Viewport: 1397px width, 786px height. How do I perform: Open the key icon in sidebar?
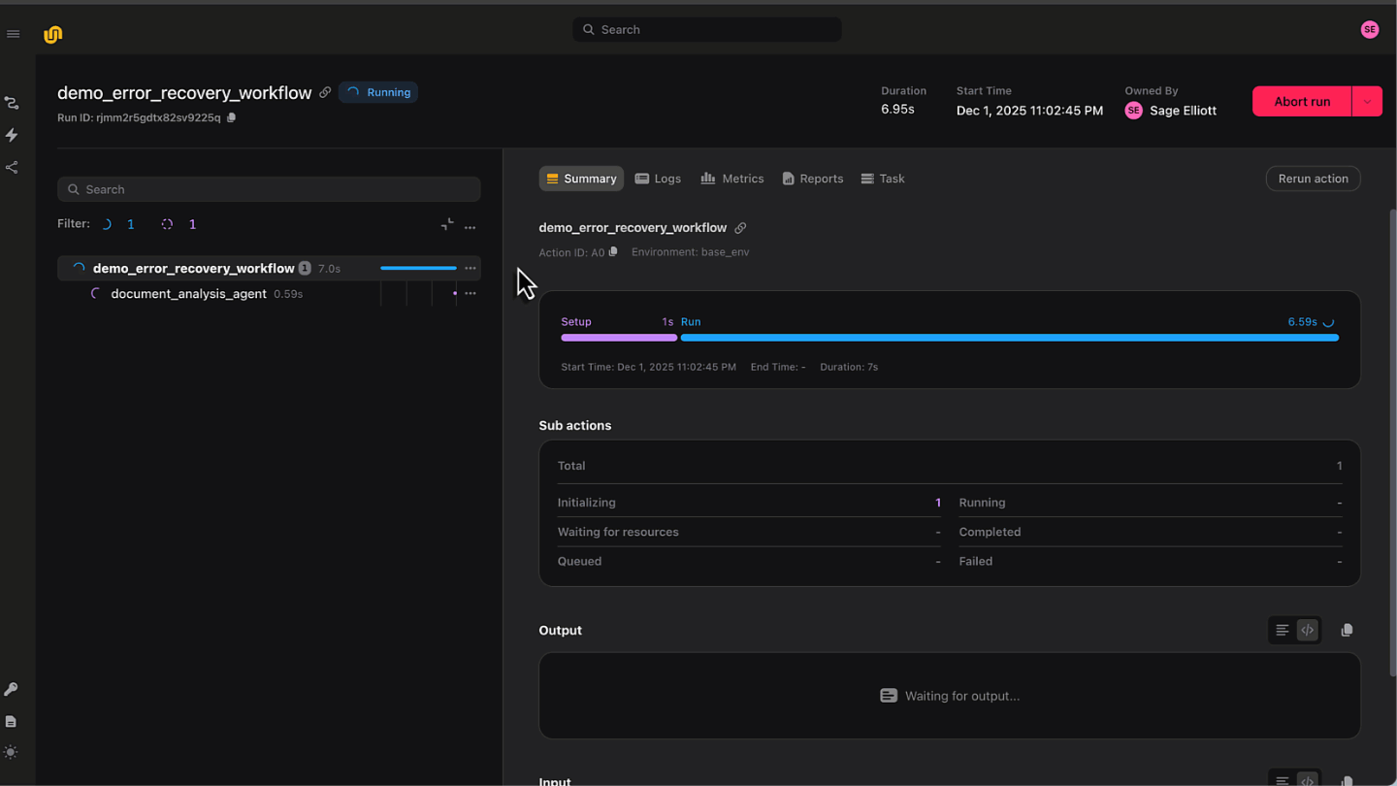(x=11, y=689)
